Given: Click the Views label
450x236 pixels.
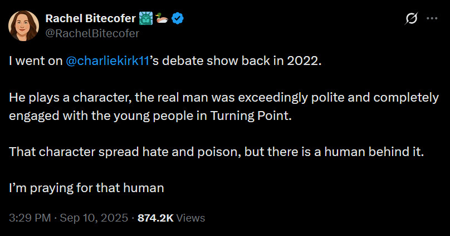Looking at the screenshot, I should 190,218.
